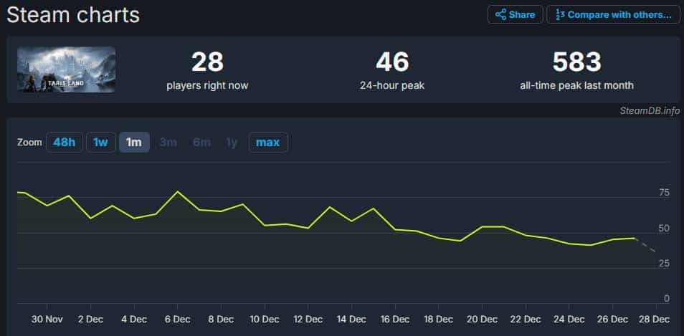This screenshot has width=684, height=336.
Task: Click the 20 Dec axis label
Action: tap(482, 320)
